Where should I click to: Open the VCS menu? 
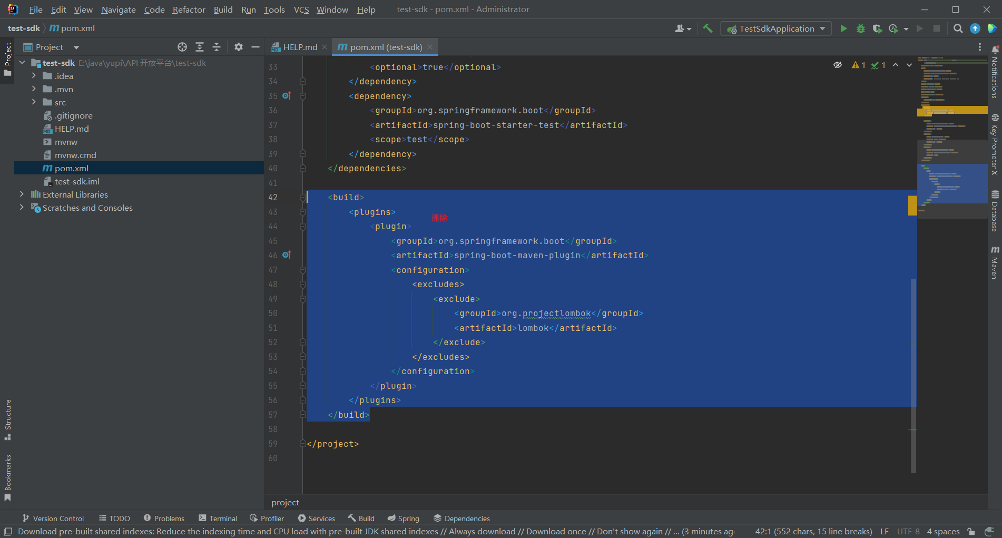click(301, 9)
